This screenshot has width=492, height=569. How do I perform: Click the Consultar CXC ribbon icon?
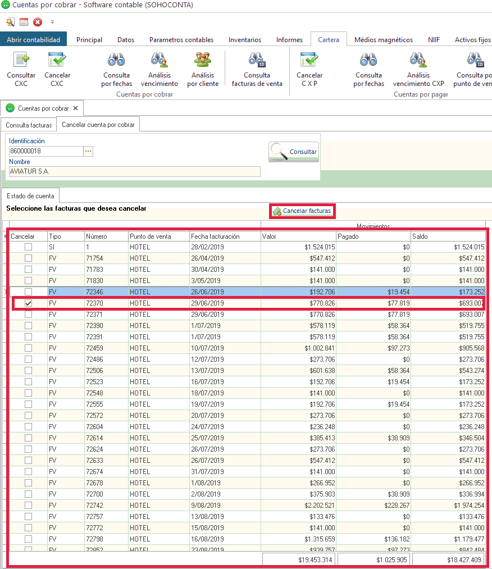pyautogui.click(x=21, y=61)
